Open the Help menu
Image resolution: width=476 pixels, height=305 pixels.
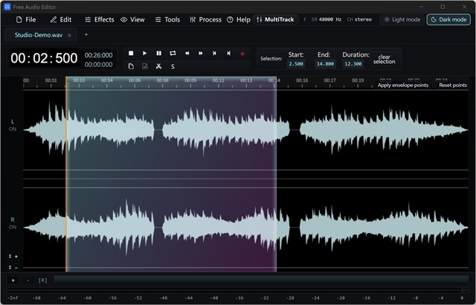tap(239, 20)
